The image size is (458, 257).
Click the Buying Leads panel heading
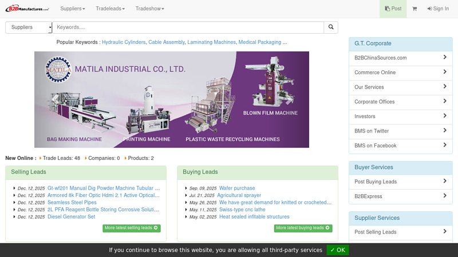click(200, 172)
